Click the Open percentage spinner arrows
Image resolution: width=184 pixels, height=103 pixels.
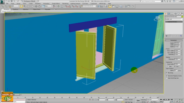tap(178, 70)
